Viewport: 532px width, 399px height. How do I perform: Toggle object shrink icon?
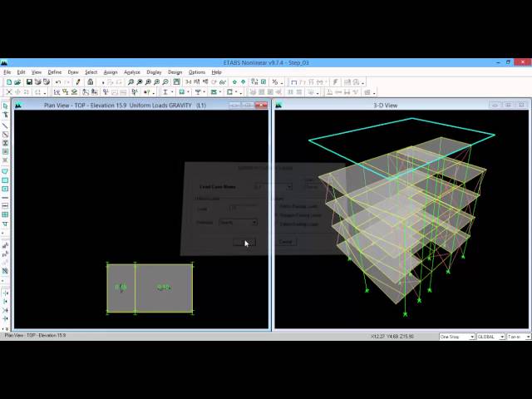coord(254,82)
